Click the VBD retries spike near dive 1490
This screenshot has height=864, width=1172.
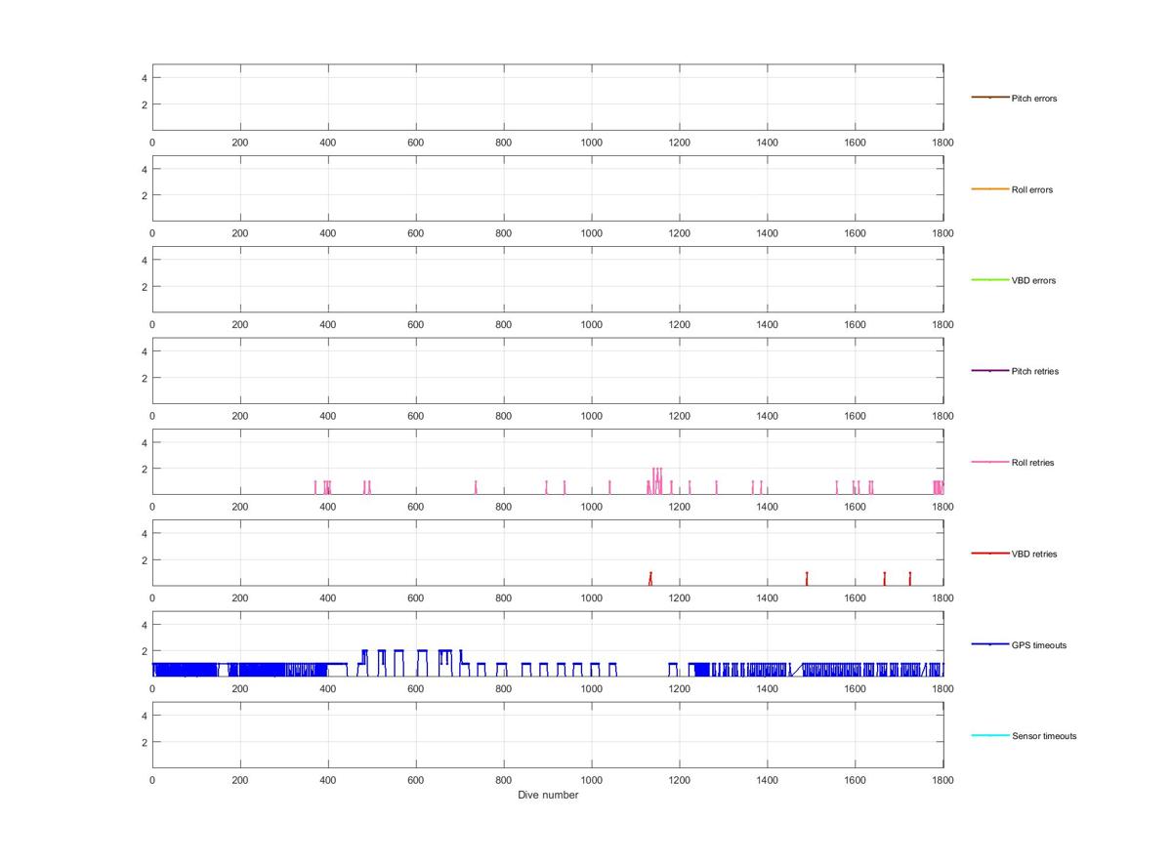point(807,579)
